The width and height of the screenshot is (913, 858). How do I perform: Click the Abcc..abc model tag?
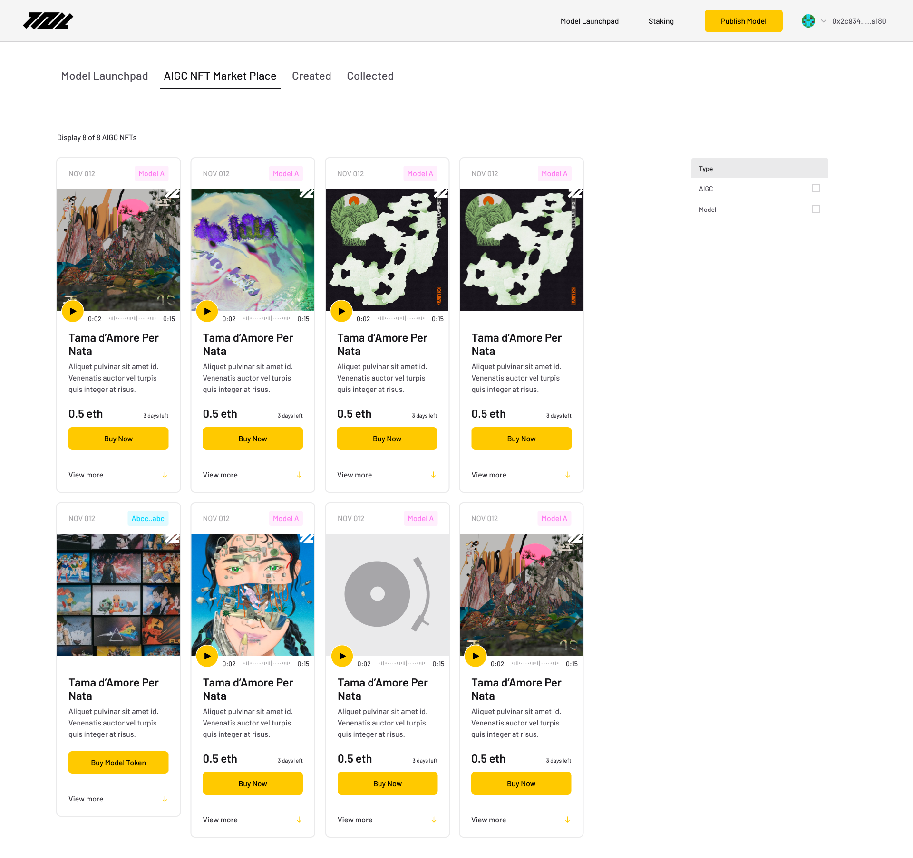click(x=148, y=518)
